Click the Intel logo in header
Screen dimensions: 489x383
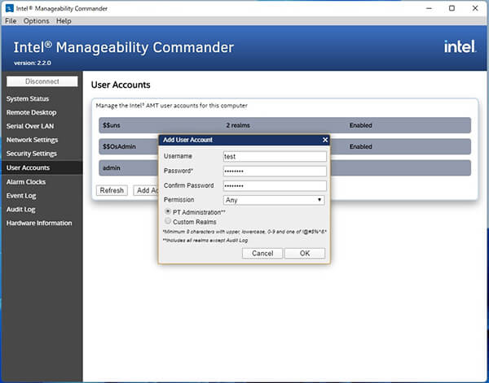[x=460, y=46]
